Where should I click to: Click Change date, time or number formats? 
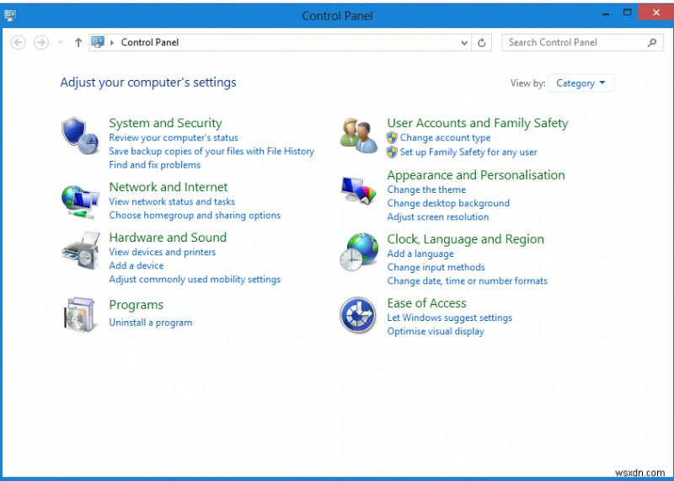coord(468,281)
